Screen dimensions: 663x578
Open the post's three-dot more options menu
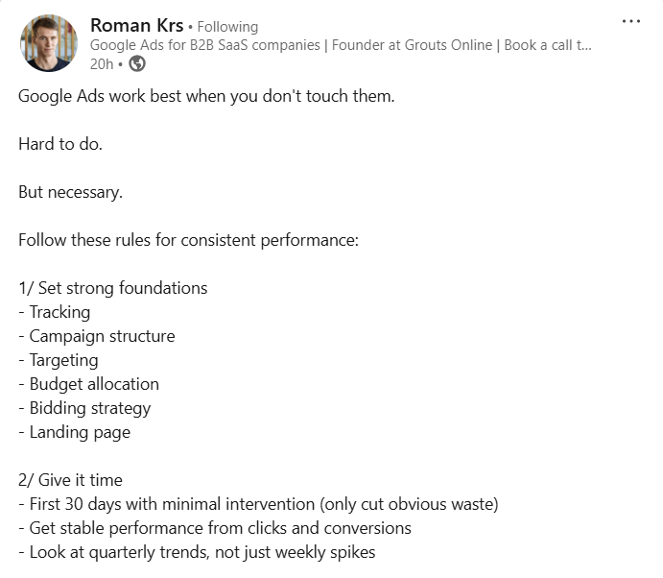tap(630, 21)
